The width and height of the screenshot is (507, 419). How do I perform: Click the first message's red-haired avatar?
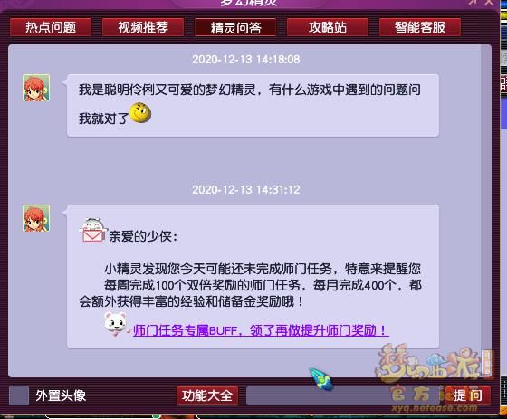pyautogui.click(x=36, y=88)
